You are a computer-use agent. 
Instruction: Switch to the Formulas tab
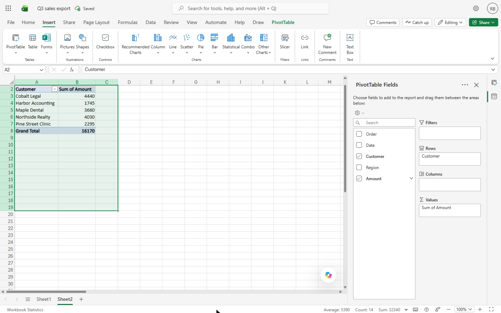point(128,22)
